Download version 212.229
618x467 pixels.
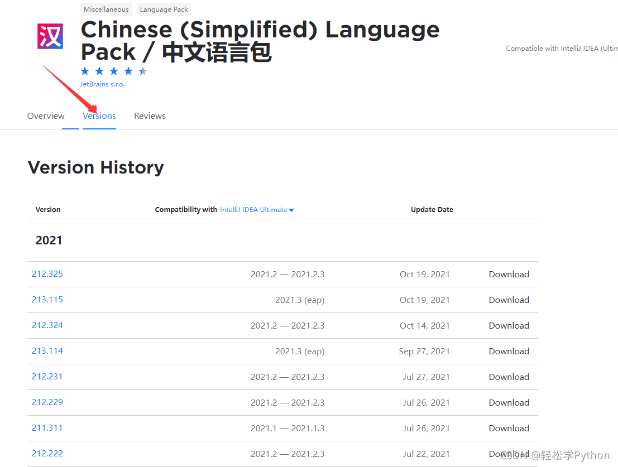coord(509,402)
